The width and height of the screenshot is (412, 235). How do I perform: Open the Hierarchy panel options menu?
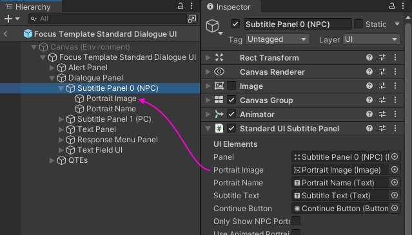coord(191,6)
